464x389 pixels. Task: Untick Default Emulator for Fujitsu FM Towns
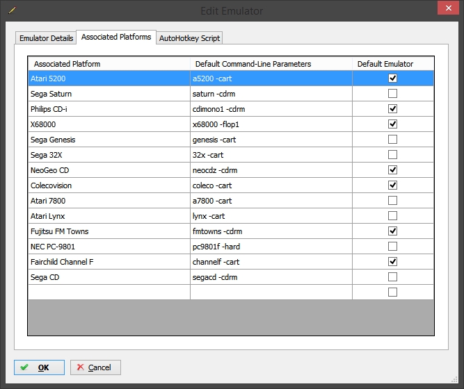[x=392, y=231]
